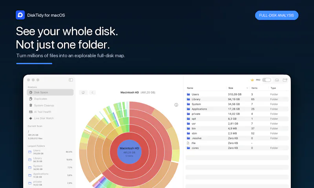Sort by the Items column header

[x=254, y=88]
